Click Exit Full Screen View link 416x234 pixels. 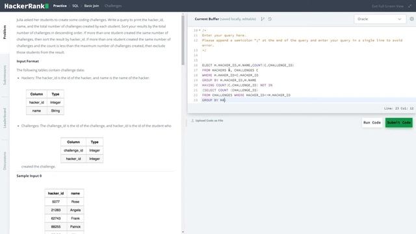[387, 6]
